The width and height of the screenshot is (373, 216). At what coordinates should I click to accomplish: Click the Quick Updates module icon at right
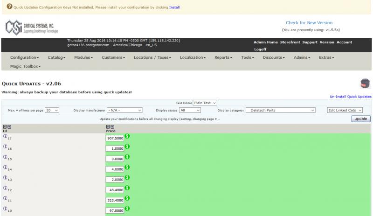(365, 84)
